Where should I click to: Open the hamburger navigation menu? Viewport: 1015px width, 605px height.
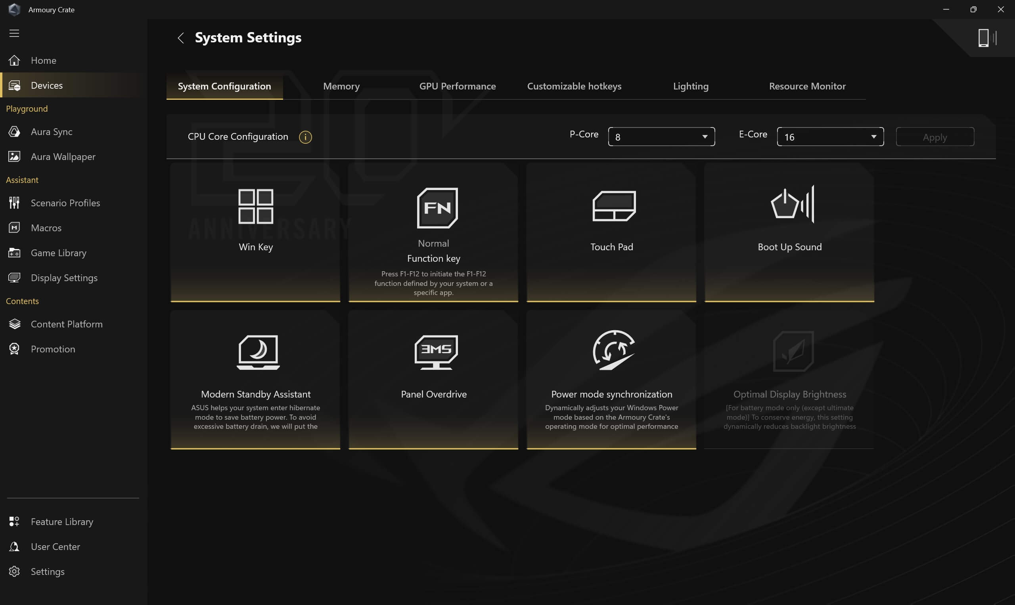14,33
